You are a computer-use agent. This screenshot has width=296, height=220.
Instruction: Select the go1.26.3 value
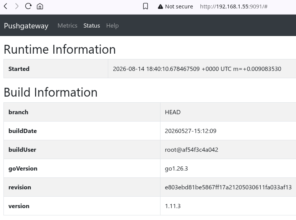[x=176, y=169]
